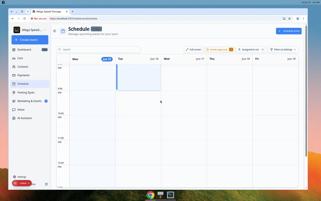Click the calendar icon beside the Schedule title
Image resolution: width=321 pixels, height=201 pixels.
63,31
